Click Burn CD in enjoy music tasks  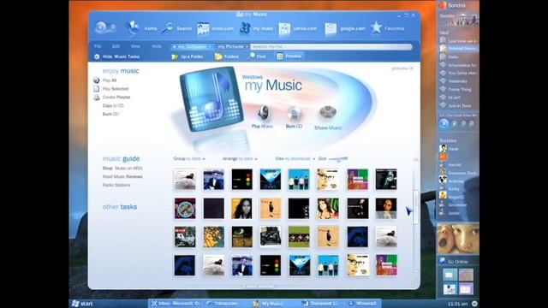(110, 114)
